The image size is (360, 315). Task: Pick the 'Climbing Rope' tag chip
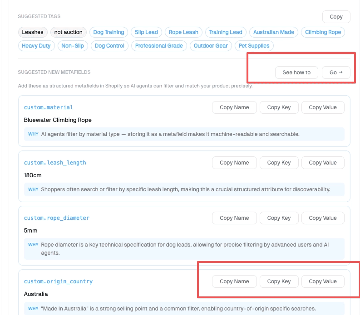323,32
